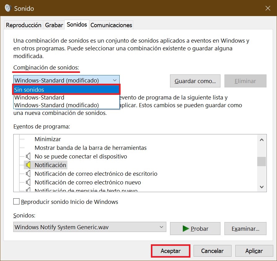The width and height of the screenshot is (277, 261).
Task: Select Minimizar event in the list
Action: click(x=48, y=139)
